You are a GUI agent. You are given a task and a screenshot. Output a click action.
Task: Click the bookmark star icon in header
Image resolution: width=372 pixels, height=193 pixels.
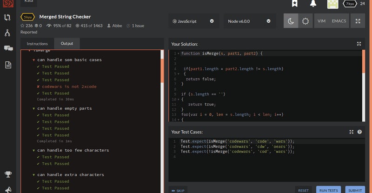coord(295,4)
